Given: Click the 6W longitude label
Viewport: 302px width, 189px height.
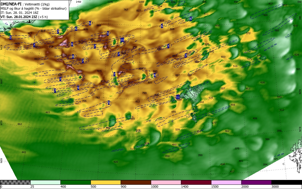Looking at the screenshot, I should 204,2.
